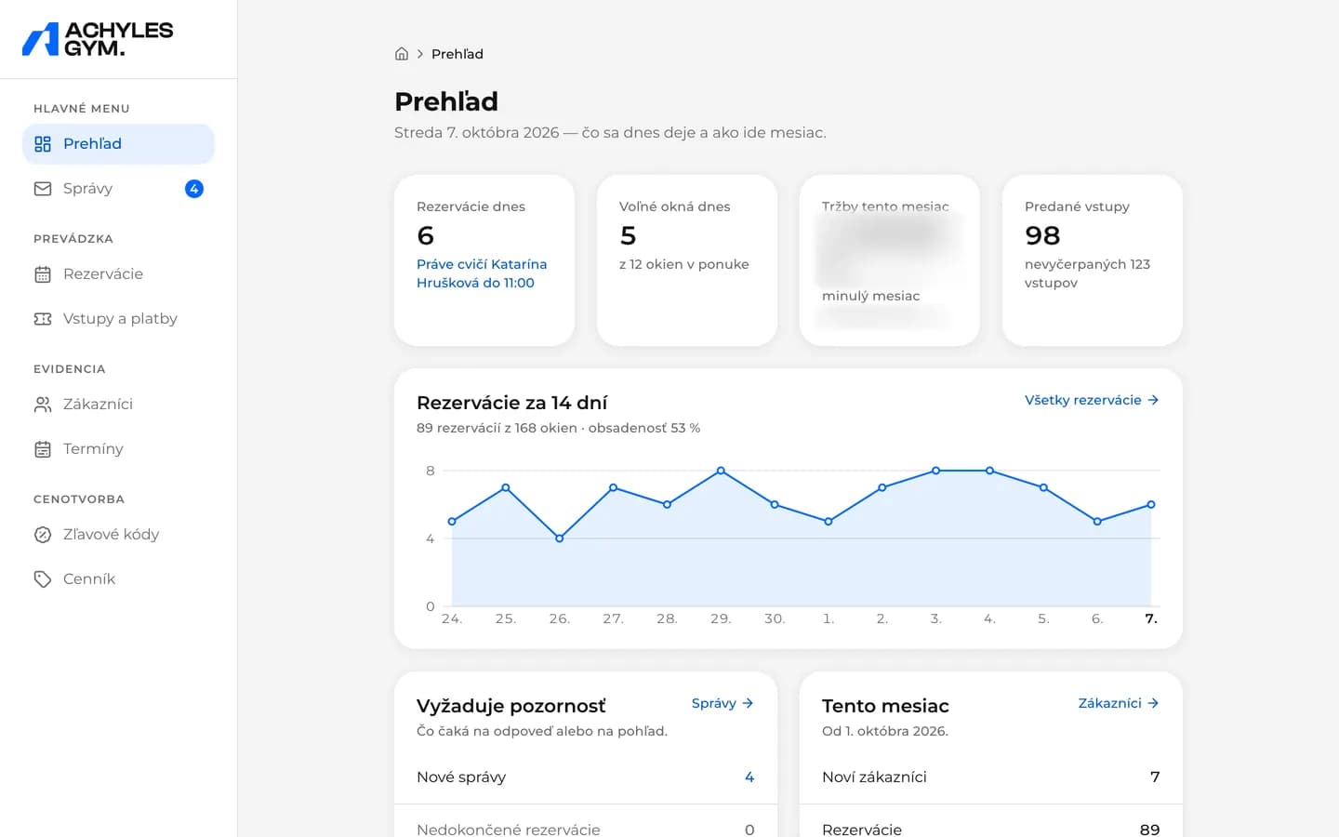1339x837 pixels.
Task: Click the Zákazníci people icon
Action: click(43, 405)
